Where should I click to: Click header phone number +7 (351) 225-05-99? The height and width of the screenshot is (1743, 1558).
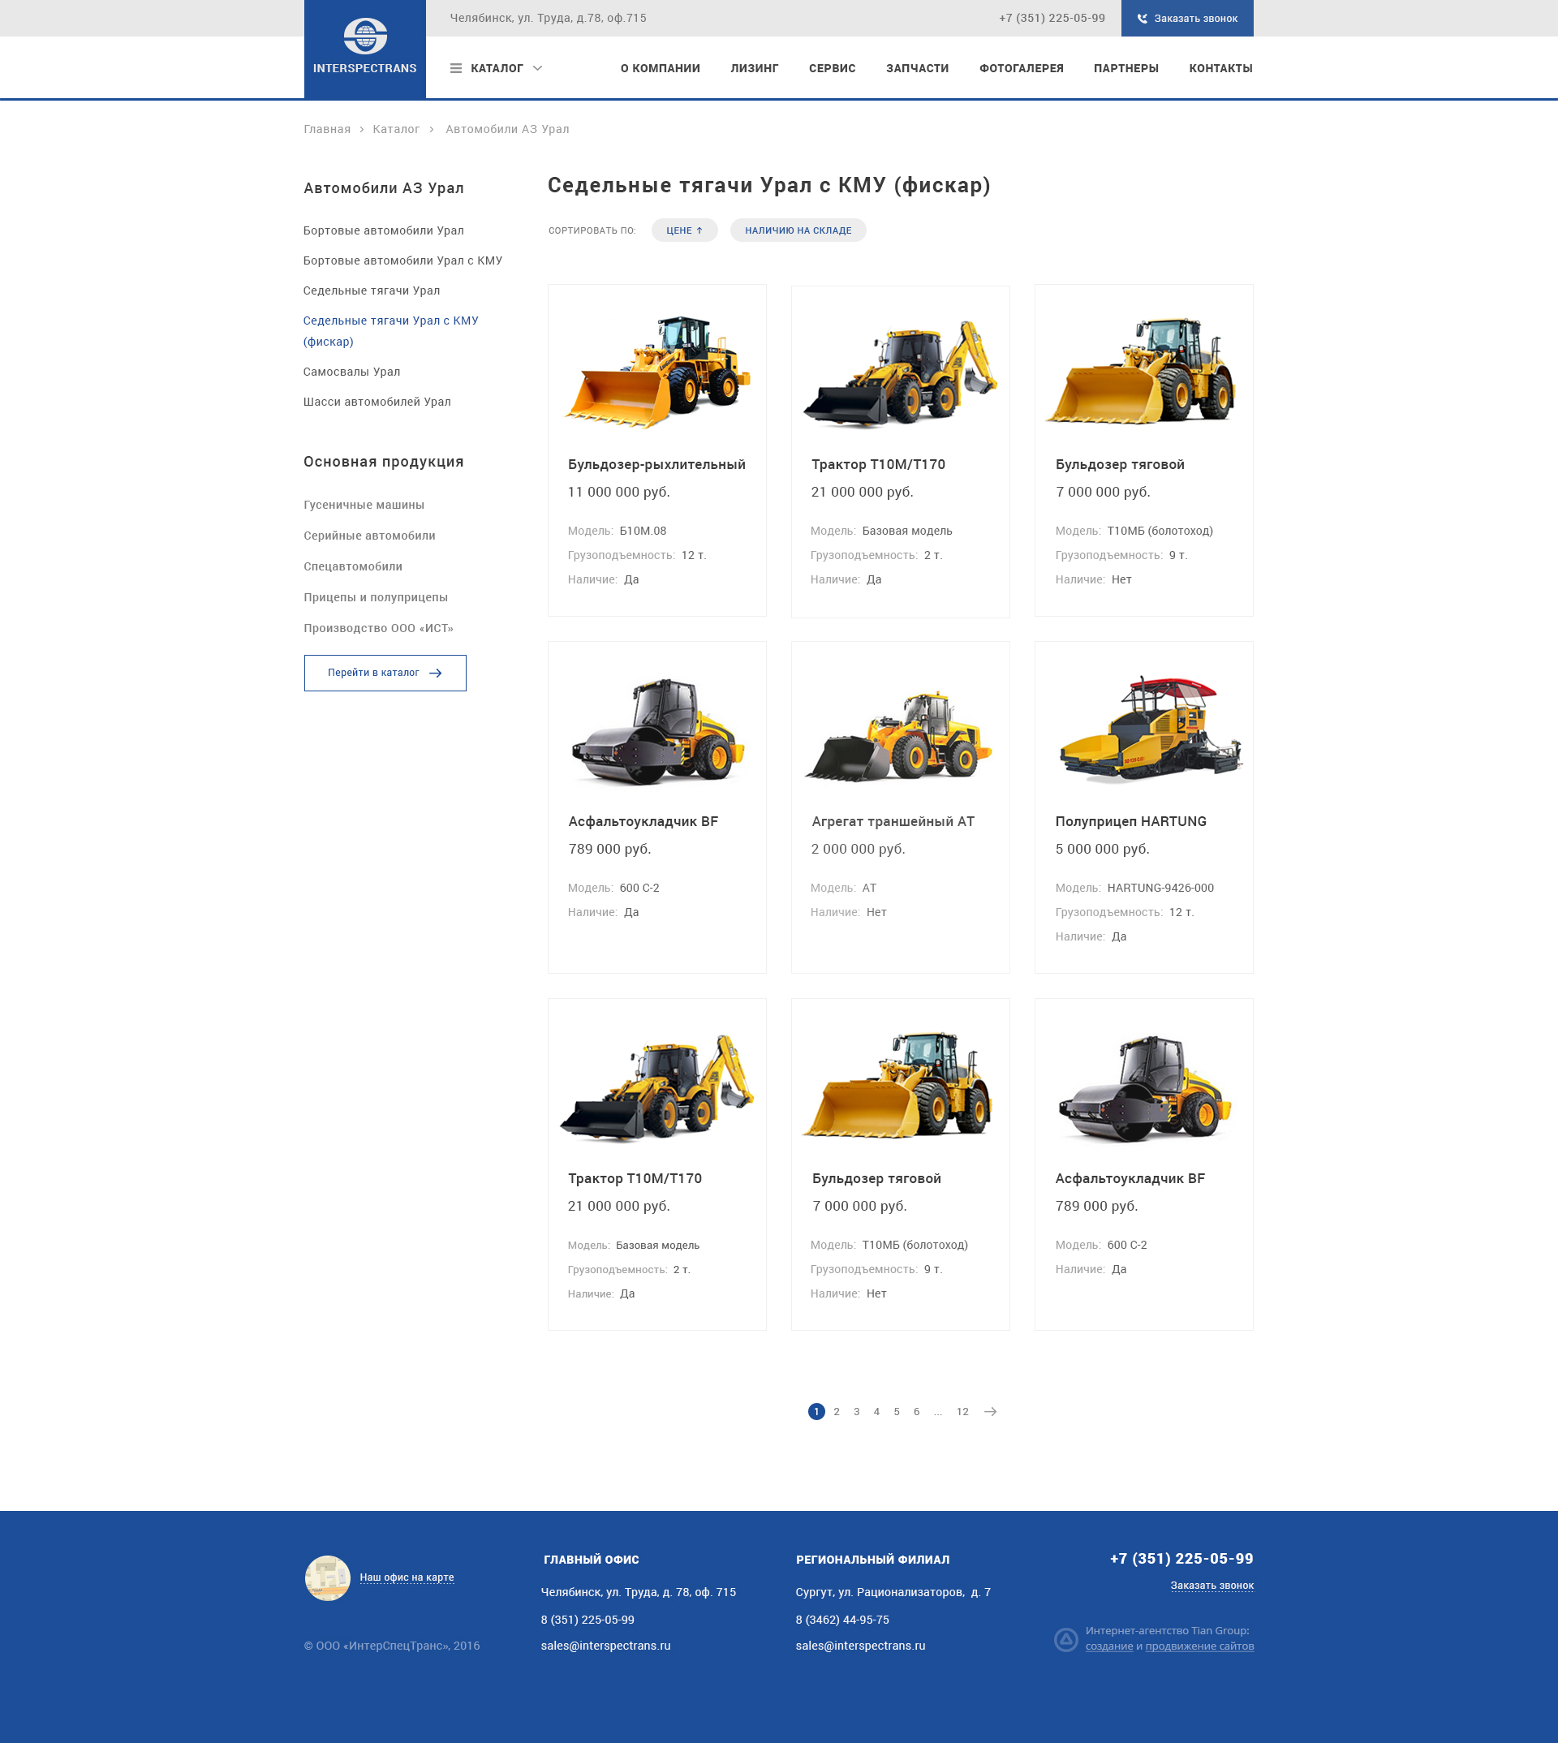1051,18
